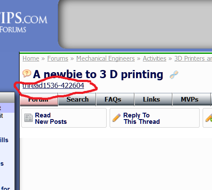Open the Mechanical Engineers breadcrumb
Image resolution: width=212 pixels, height=190 pixels.
(105, 58)
